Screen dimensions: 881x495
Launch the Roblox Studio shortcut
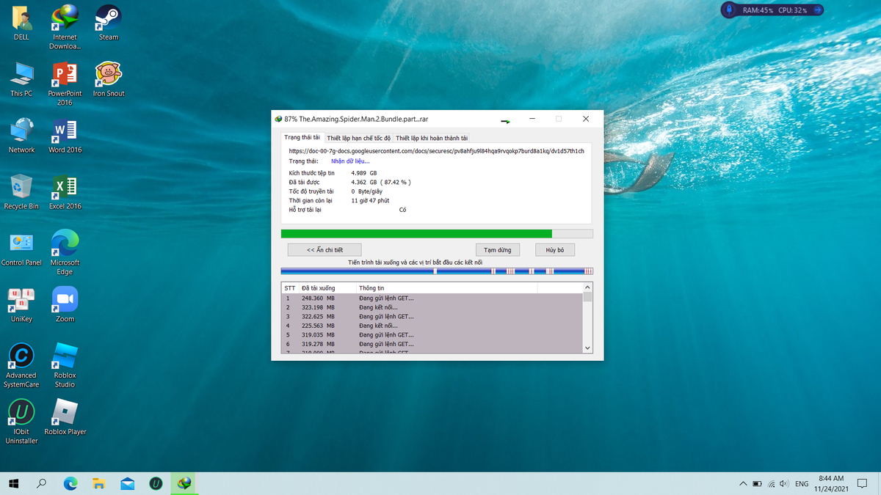point(65,365)
